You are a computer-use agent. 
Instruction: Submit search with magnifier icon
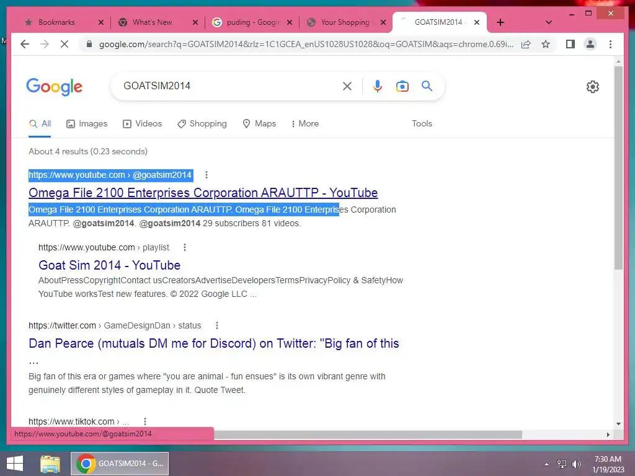coord(427,86)
